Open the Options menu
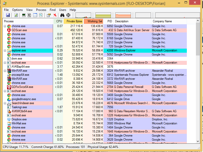Screen dimensions: 203x152 [17, 10]
